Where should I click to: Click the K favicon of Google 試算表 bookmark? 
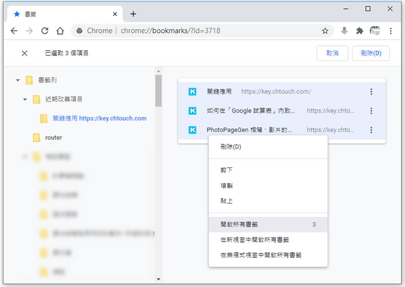tap(192, 111)
